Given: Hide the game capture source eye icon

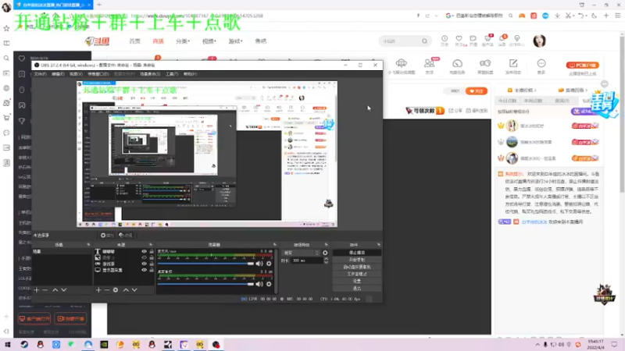Looking at the screenshot, I should pyautogui.click(x=145, y=264).
